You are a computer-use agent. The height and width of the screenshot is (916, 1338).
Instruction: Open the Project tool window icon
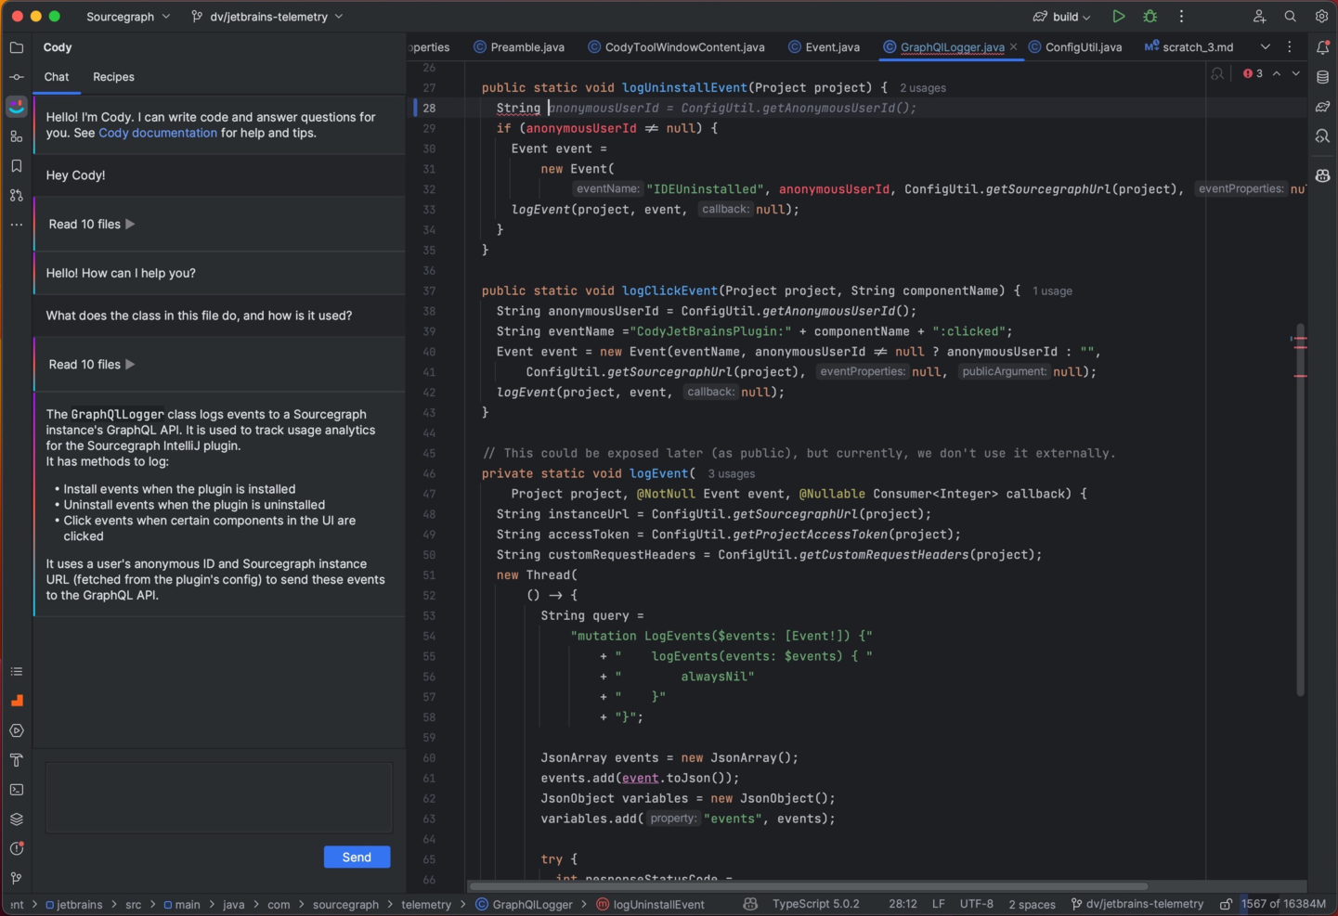[16, 47]
